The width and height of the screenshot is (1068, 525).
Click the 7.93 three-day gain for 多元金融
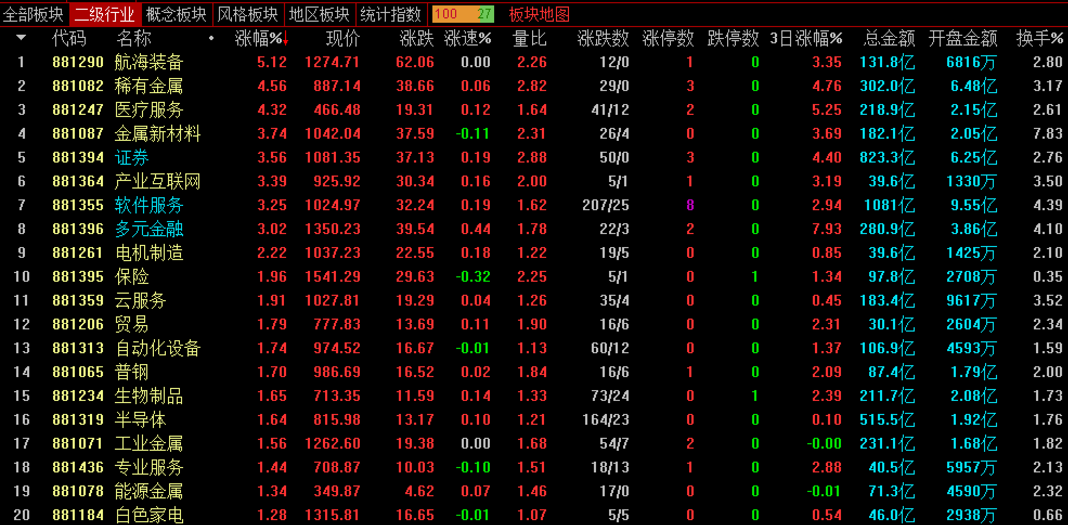pos(827,229)
